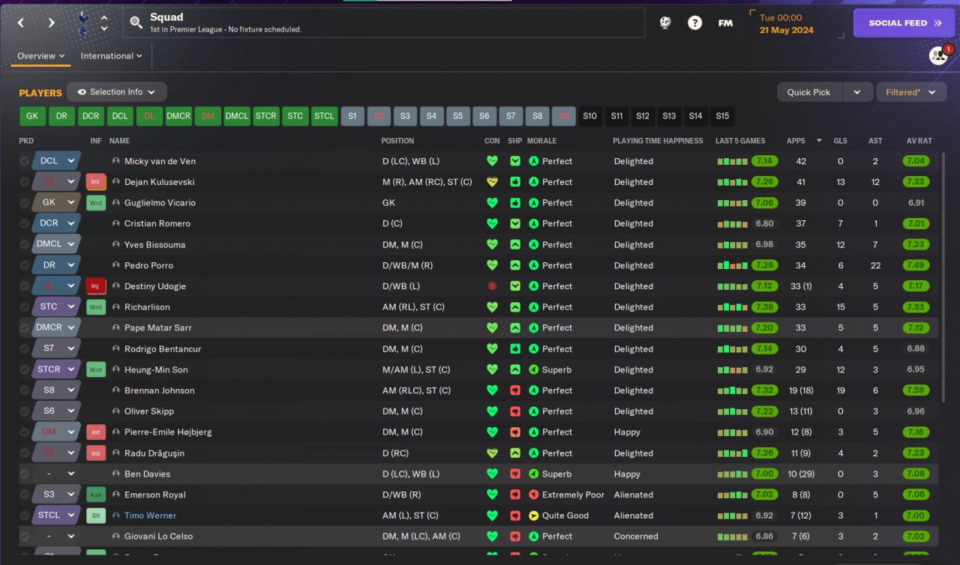Click the squad list vertical scrollbar

[x=943, y=277]
